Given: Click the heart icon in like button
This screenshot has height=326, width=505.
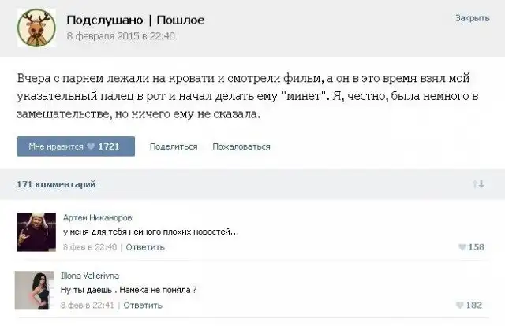Looking at the screenshot, I should (92, 146).
